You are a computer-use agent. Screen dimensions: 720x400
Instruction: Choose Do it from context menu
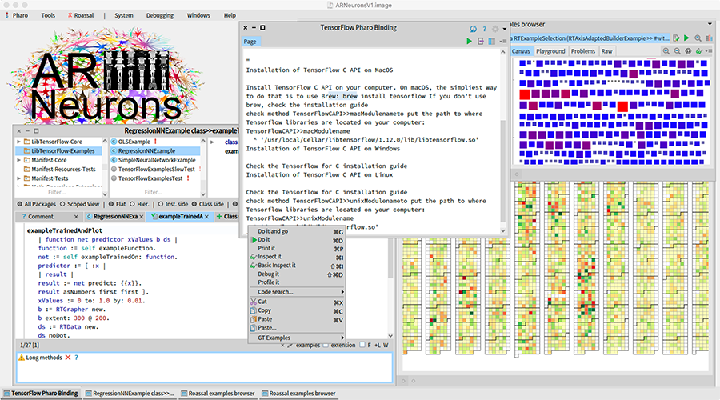(297, 240)
